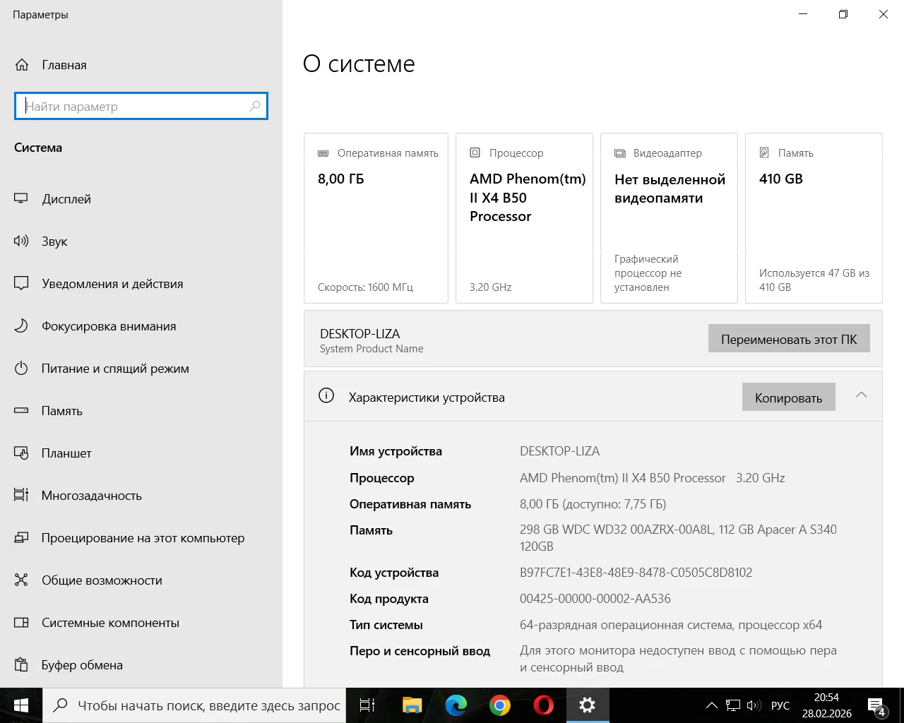Image resolution: width=904 pixels, height=723 pixels.
Task: Show hidden system tray icons
Action: [711, 705]
